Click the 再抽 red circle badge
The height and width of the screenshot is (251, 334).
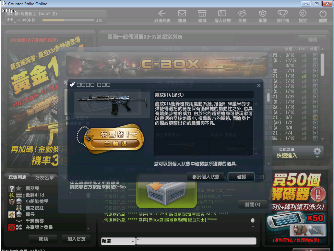318,194
